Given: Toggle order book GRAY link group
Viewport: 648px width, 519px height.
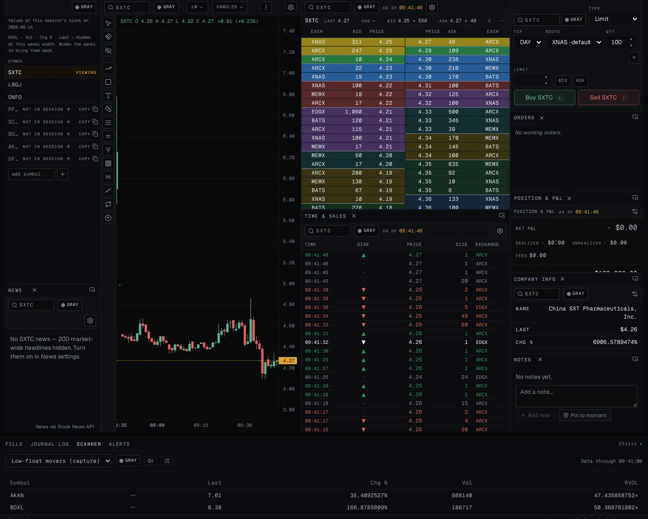Looking at the screenshot, I should (366, 7).
